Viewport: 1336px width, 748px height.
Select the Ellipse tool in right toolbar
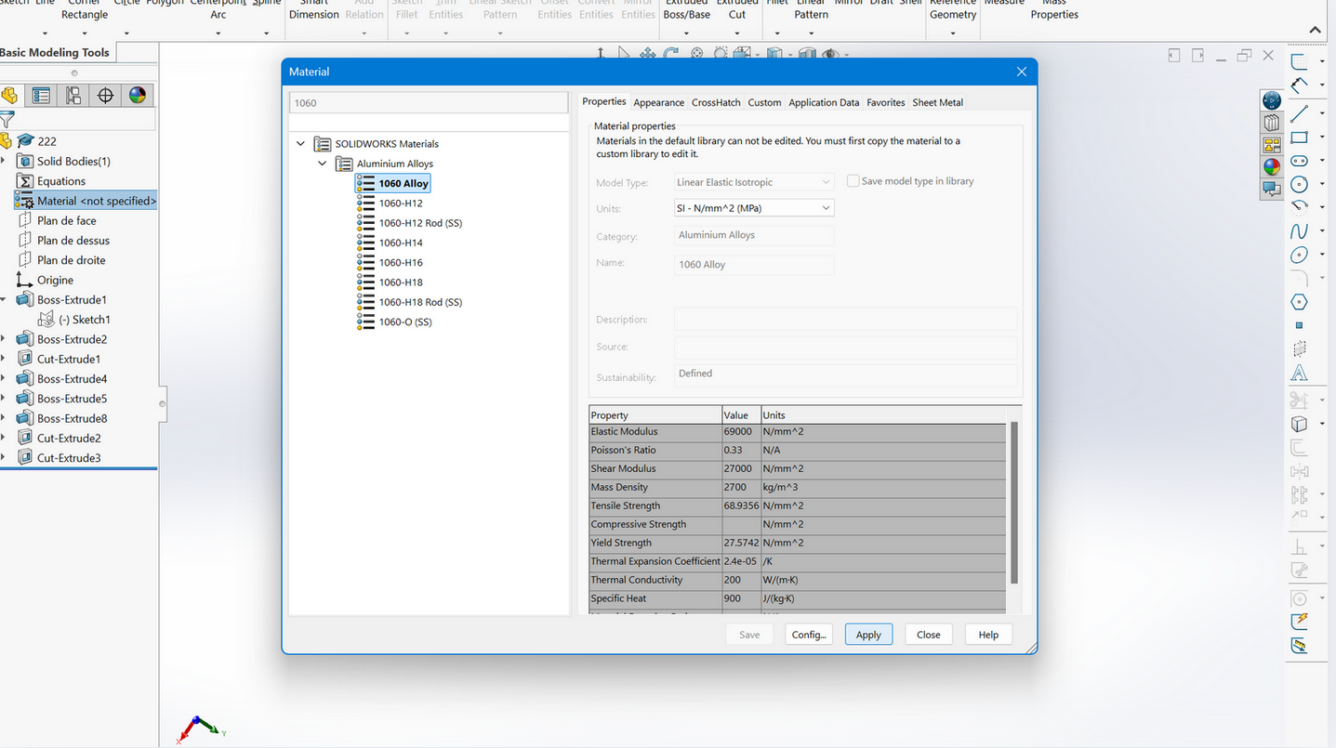point(1299,255)
